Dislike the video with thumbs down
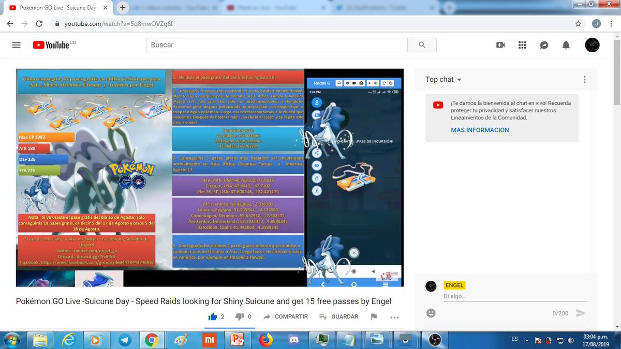Viewport: 621px width, 349px height. click(x=239, y=316)
